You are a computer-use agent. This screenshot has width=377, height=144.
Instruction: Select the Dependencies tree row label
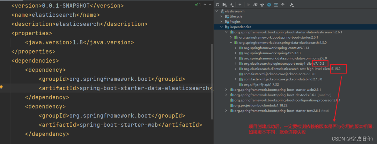pyautogui.click(x=241, y=27)
